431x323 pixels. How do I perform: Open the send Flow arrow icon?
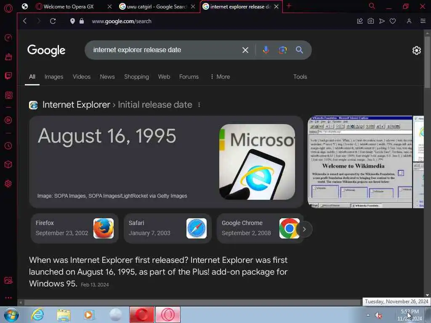382,21
